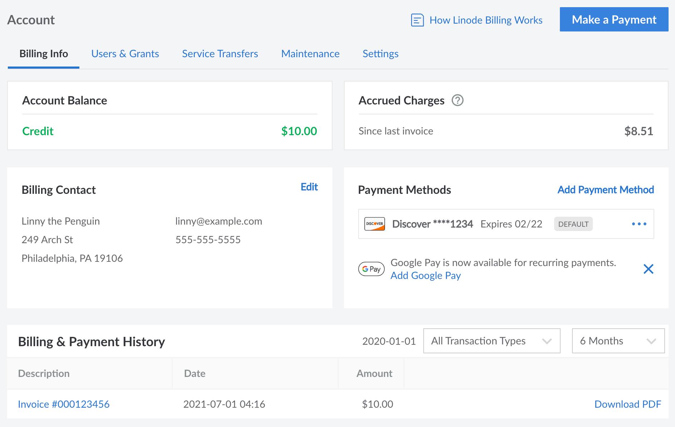The height and width of the screenshot is (427, 675).
Task: Open the All Transaction Types dropdown
Action: (491, 341)
